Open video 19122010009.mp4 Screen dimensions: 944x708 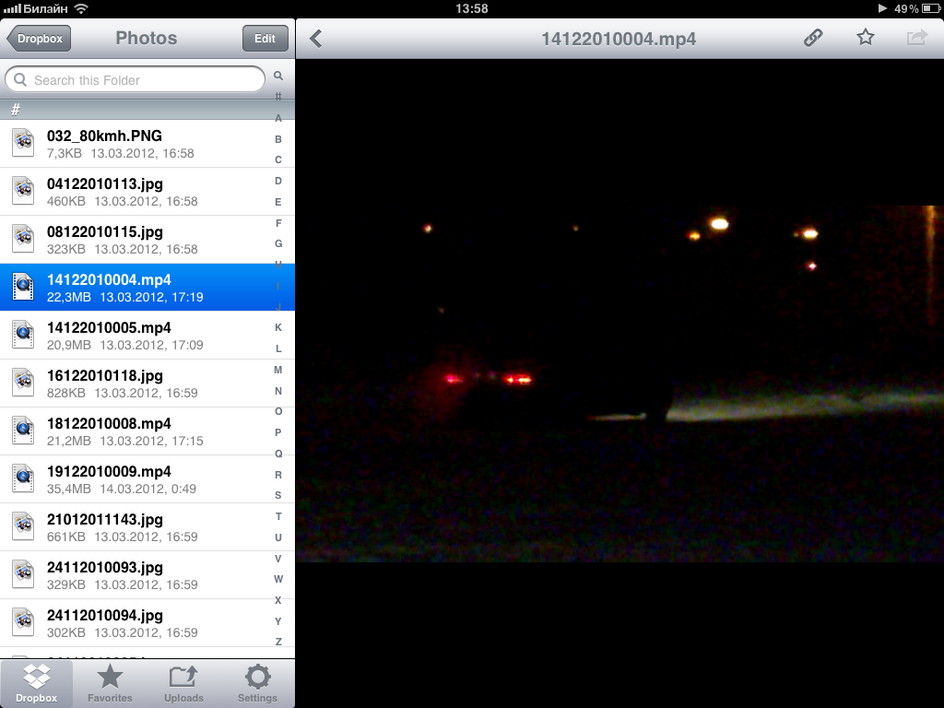click(x=147, y=479)
